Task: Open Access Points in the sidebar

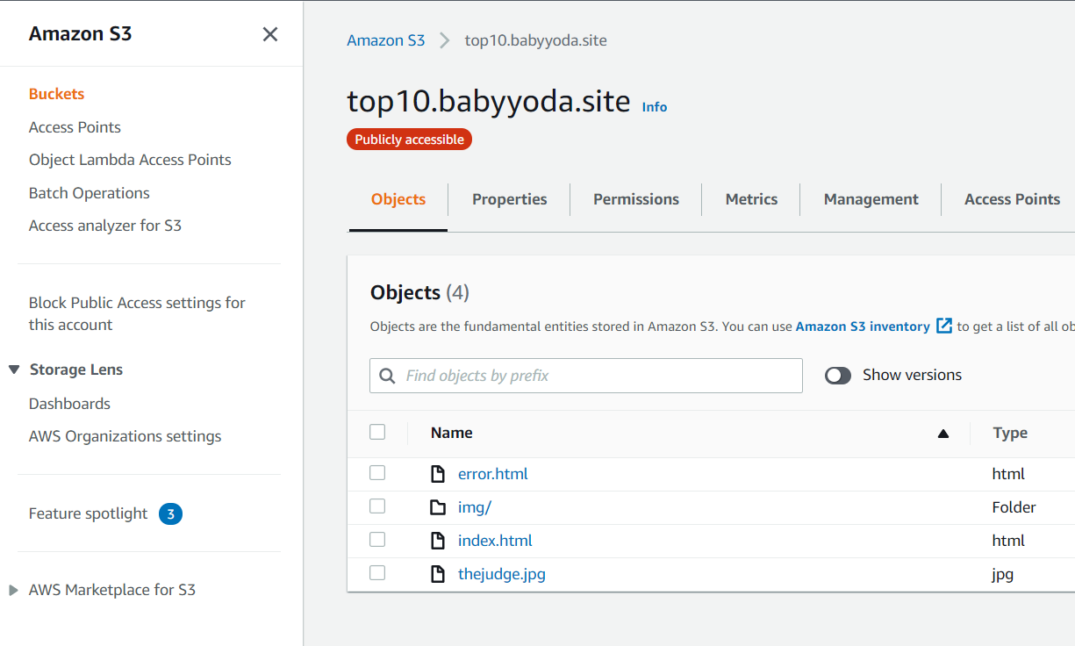Action: click(x=75, y=127)
